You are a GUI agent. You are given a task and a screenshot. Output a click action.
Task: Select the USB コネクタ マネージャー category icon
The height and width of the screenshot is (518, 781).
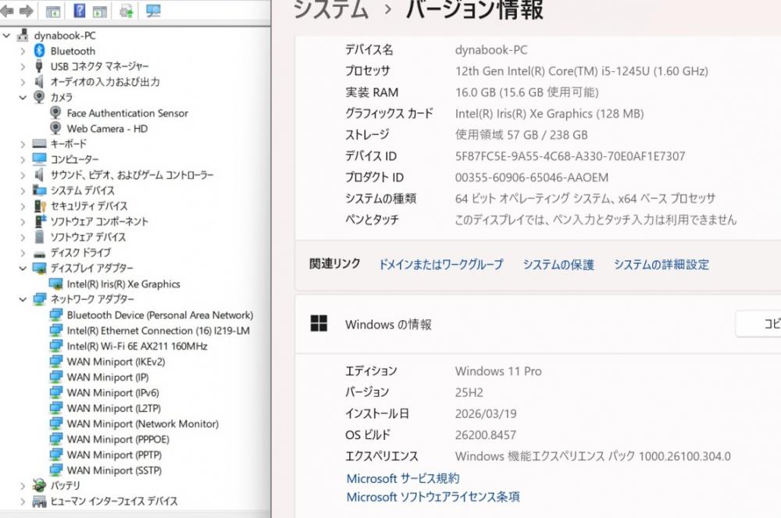point(39,66)
